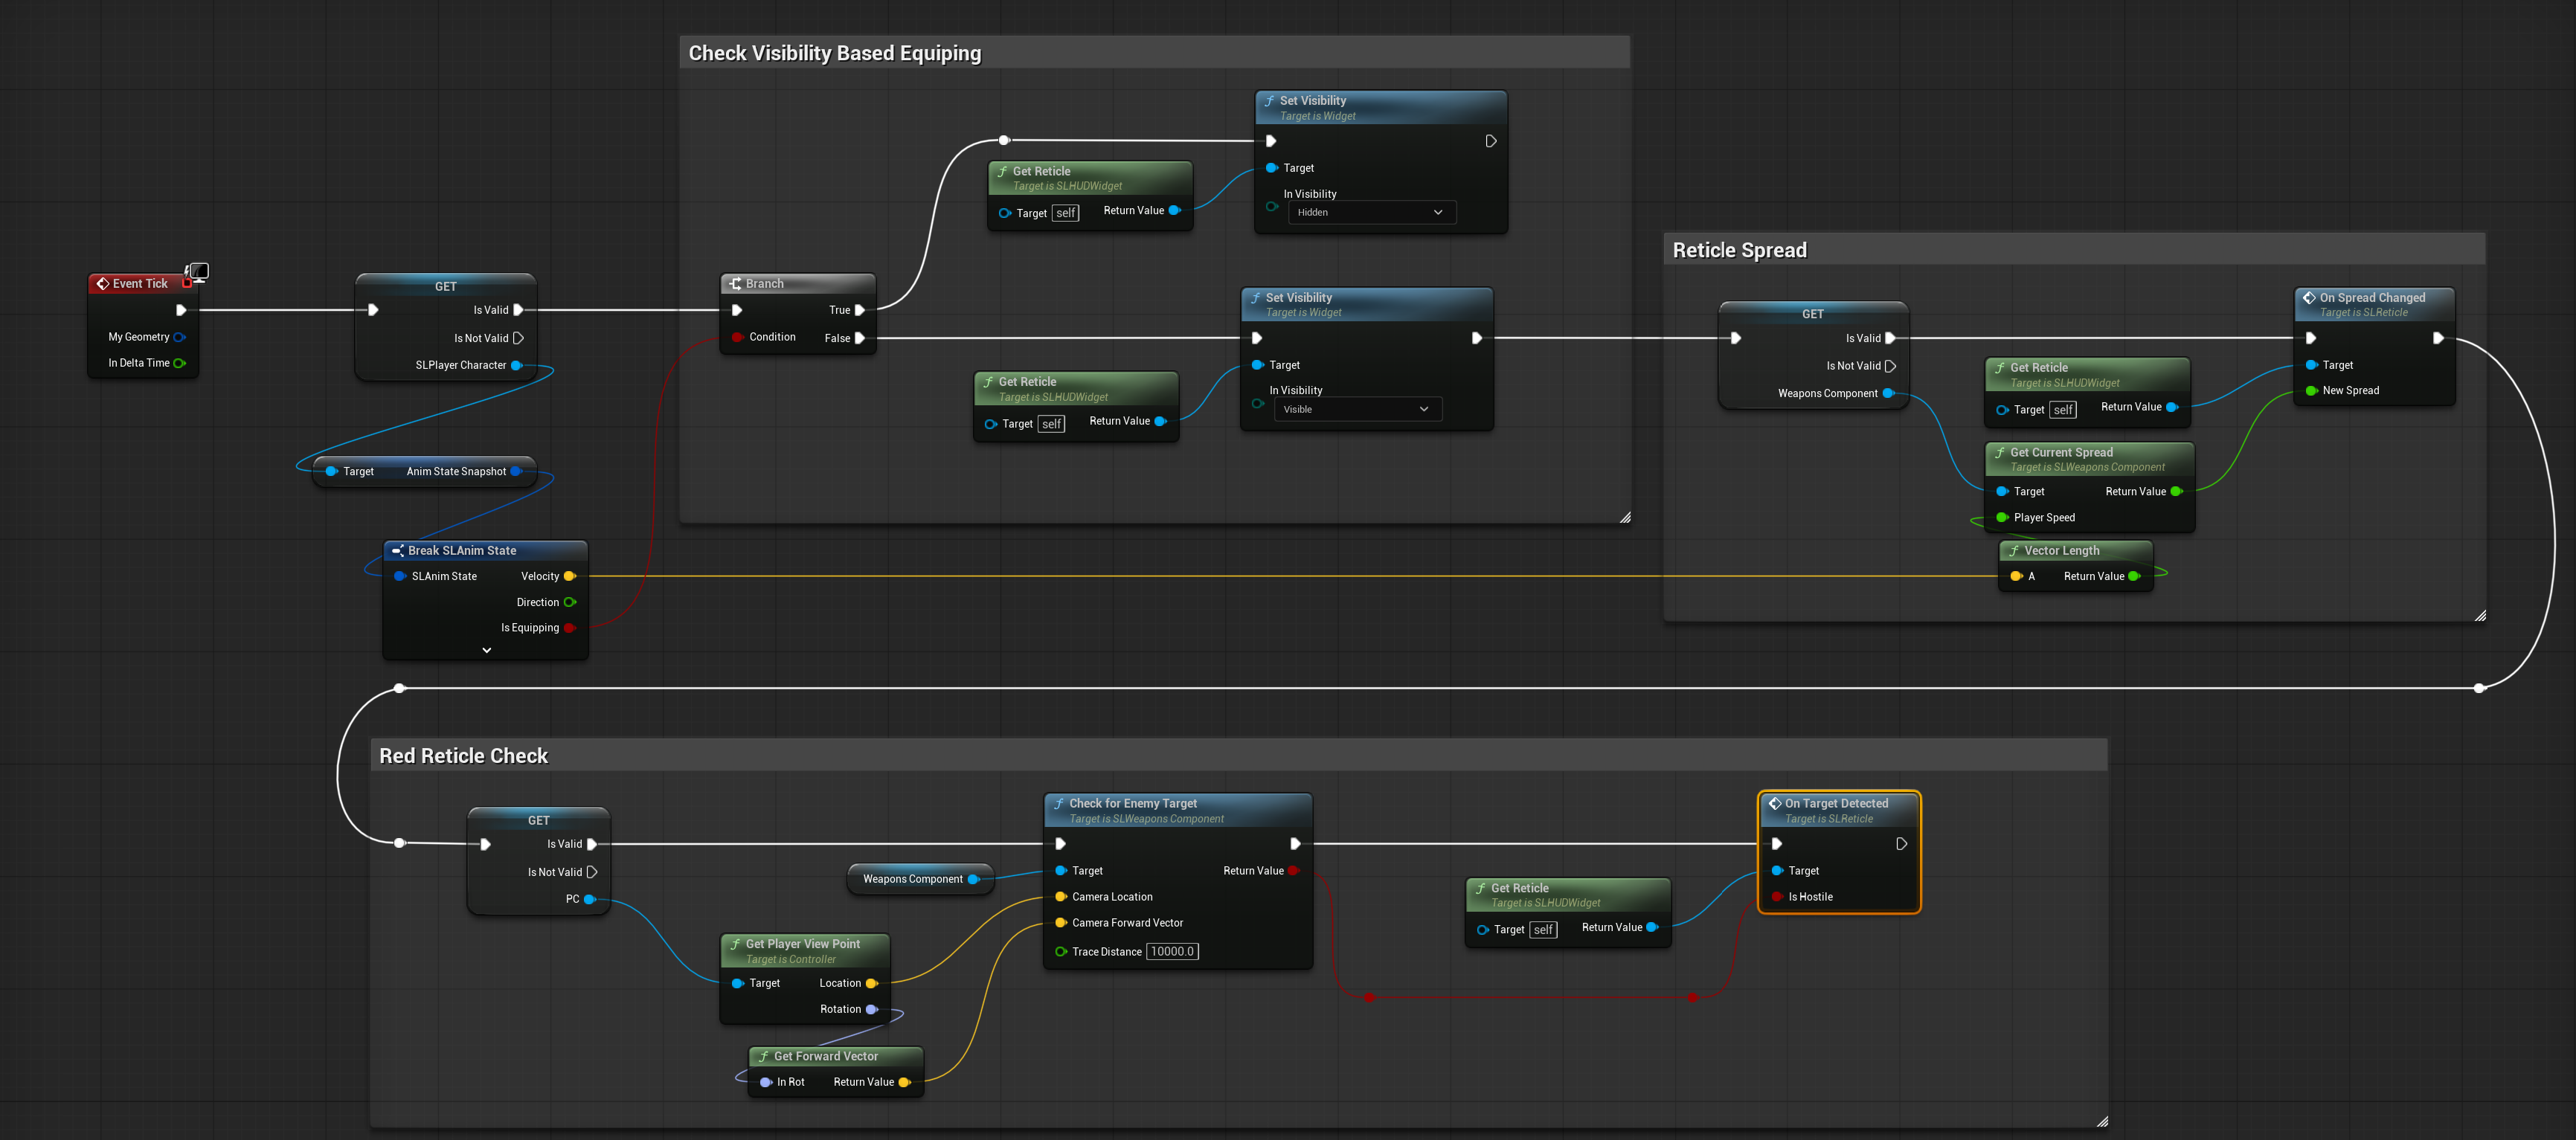Viewport: 2576px width, 1140px height.
Task: Click the Trace Distance value field 10000.0
Action: pos(1172,951)
